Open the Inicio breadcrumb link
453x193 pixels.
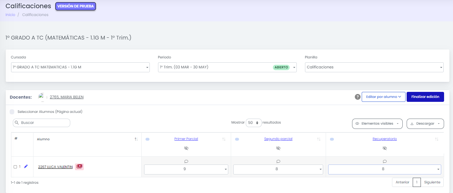10,15
